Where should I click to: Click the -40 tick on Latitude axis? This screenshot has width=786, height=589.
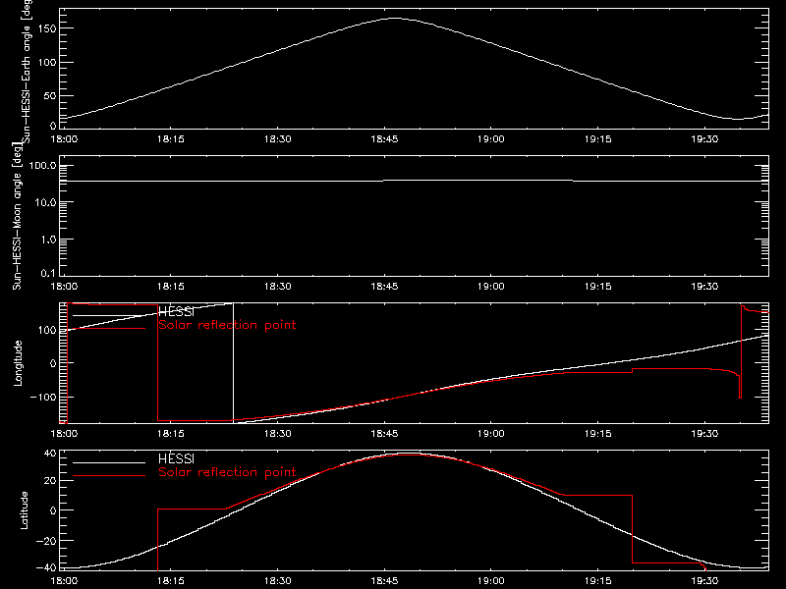46,568
